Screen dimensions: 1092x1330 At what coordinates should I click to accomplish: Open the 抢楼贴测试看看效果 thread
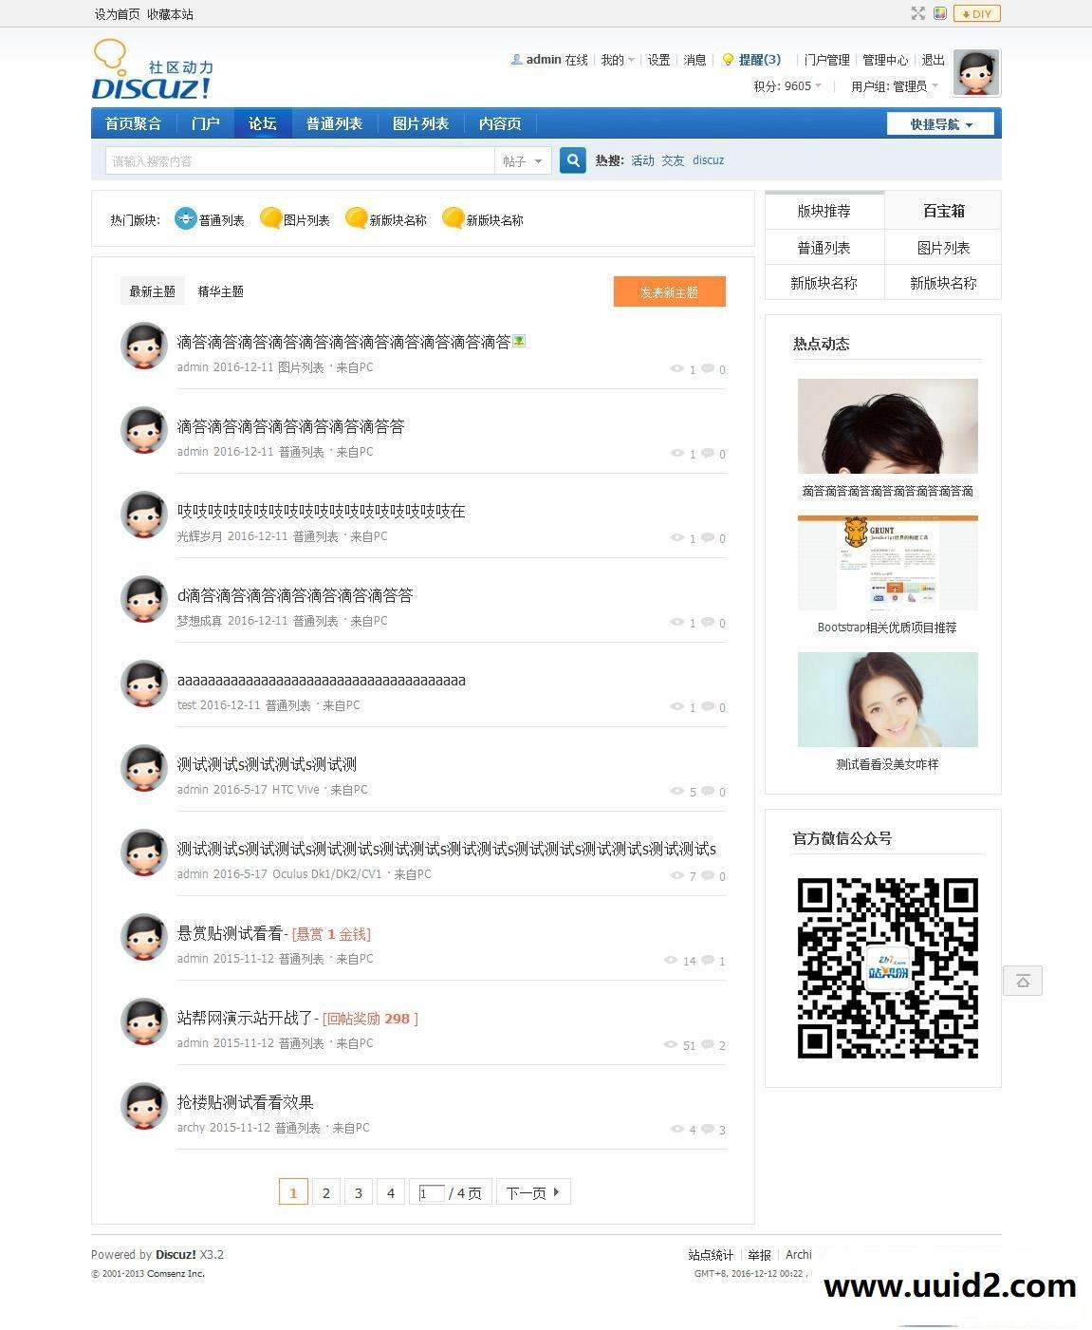pyautogui.click(x=244, y=1102)
